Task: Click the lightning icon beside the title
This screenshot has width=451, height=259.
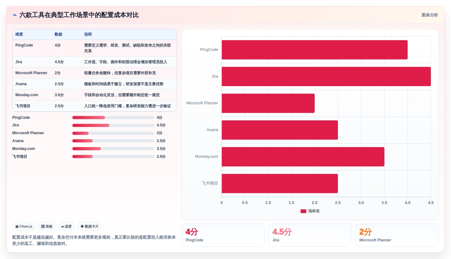Action: [15, 15]
